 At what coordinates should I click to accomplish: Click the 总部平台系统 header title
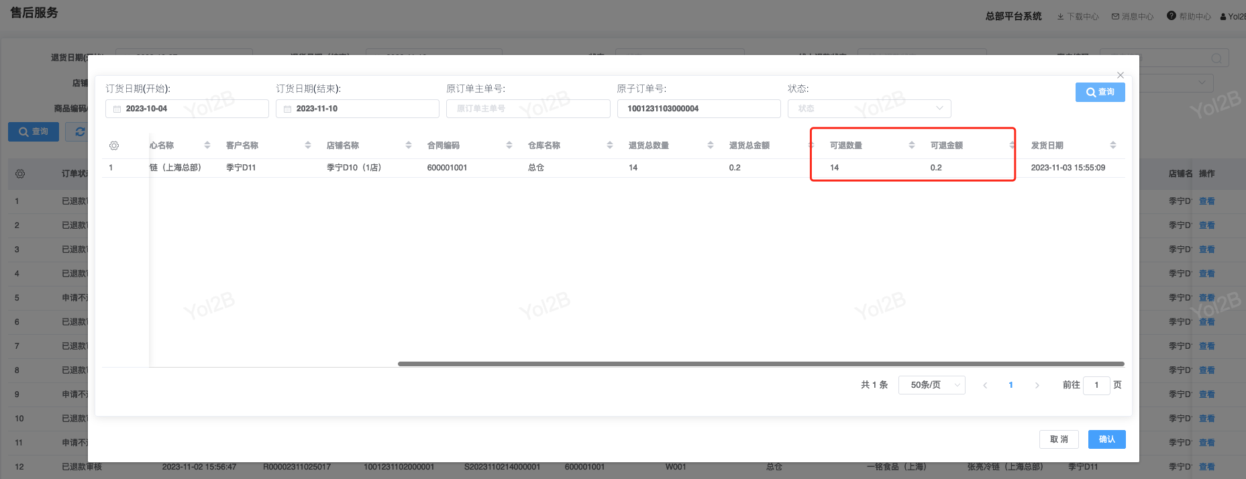[x=1013, y=16]
